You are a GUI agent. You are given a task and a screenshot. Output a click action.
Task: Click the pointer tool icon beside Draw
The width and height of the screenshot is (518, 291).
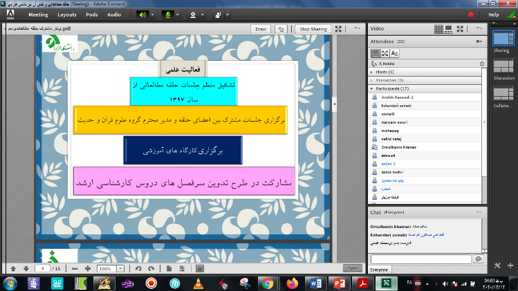[281, 29]
